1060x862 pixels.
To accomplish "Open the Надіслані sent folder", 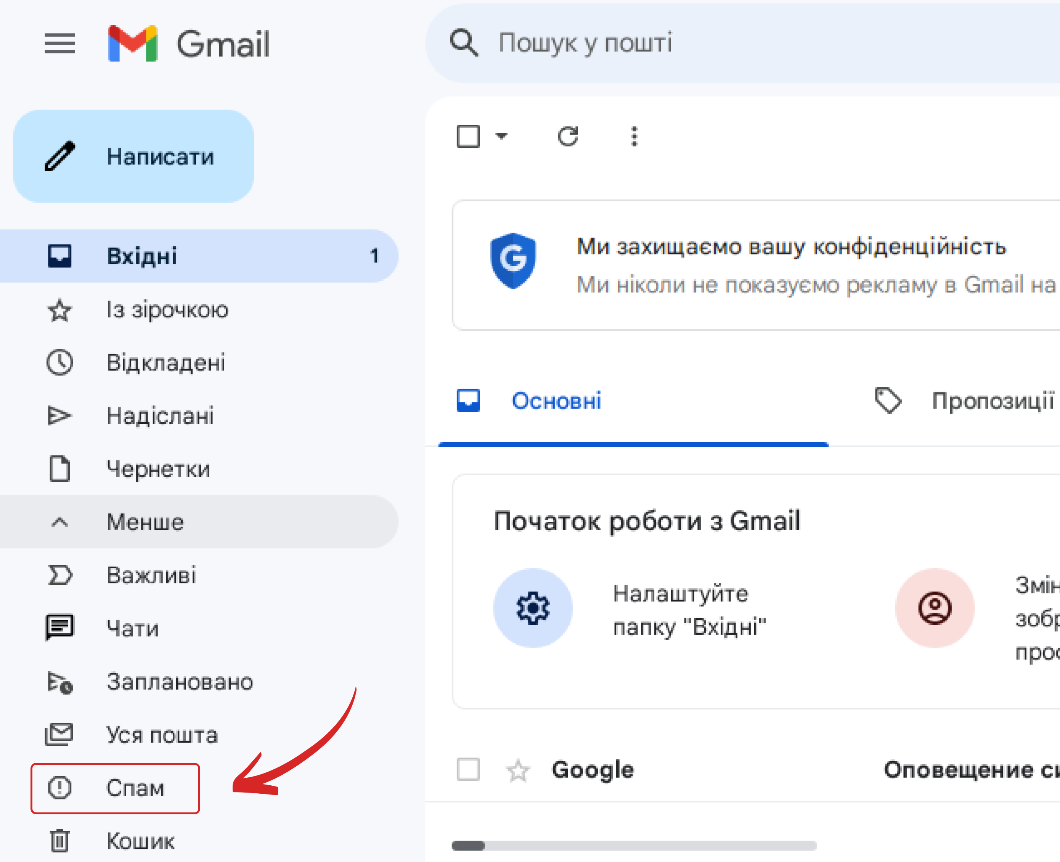I will (159, 416).
